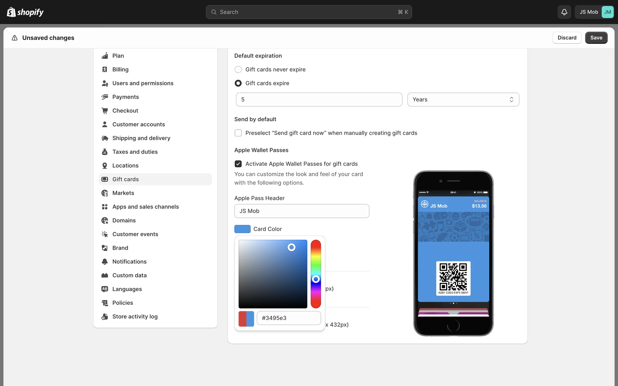618x386 pixels.
Task: Click the Checkout cart icon
Action: [x=105, y=111]
